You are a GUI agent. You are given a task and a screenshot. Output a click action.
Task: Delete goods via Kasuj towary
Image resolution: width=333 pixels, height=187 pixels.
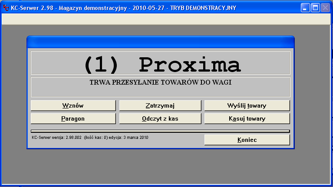pyautogui.click(x=247, y=118)
